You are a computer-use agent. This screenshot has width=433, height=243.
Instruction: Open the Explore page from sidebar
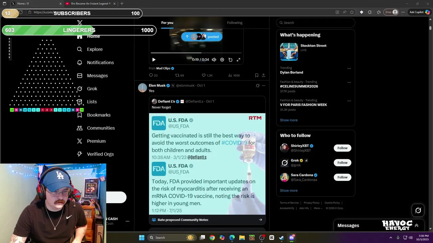90,49
